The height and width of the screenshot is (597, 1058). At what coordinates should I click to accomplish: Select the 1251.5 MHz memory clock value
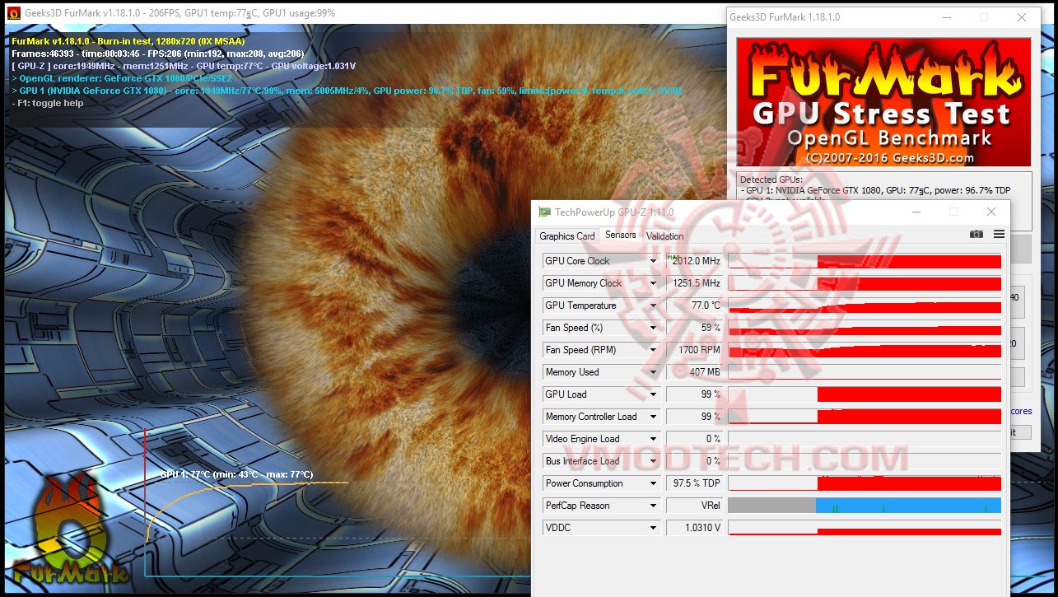pos(694,283)
